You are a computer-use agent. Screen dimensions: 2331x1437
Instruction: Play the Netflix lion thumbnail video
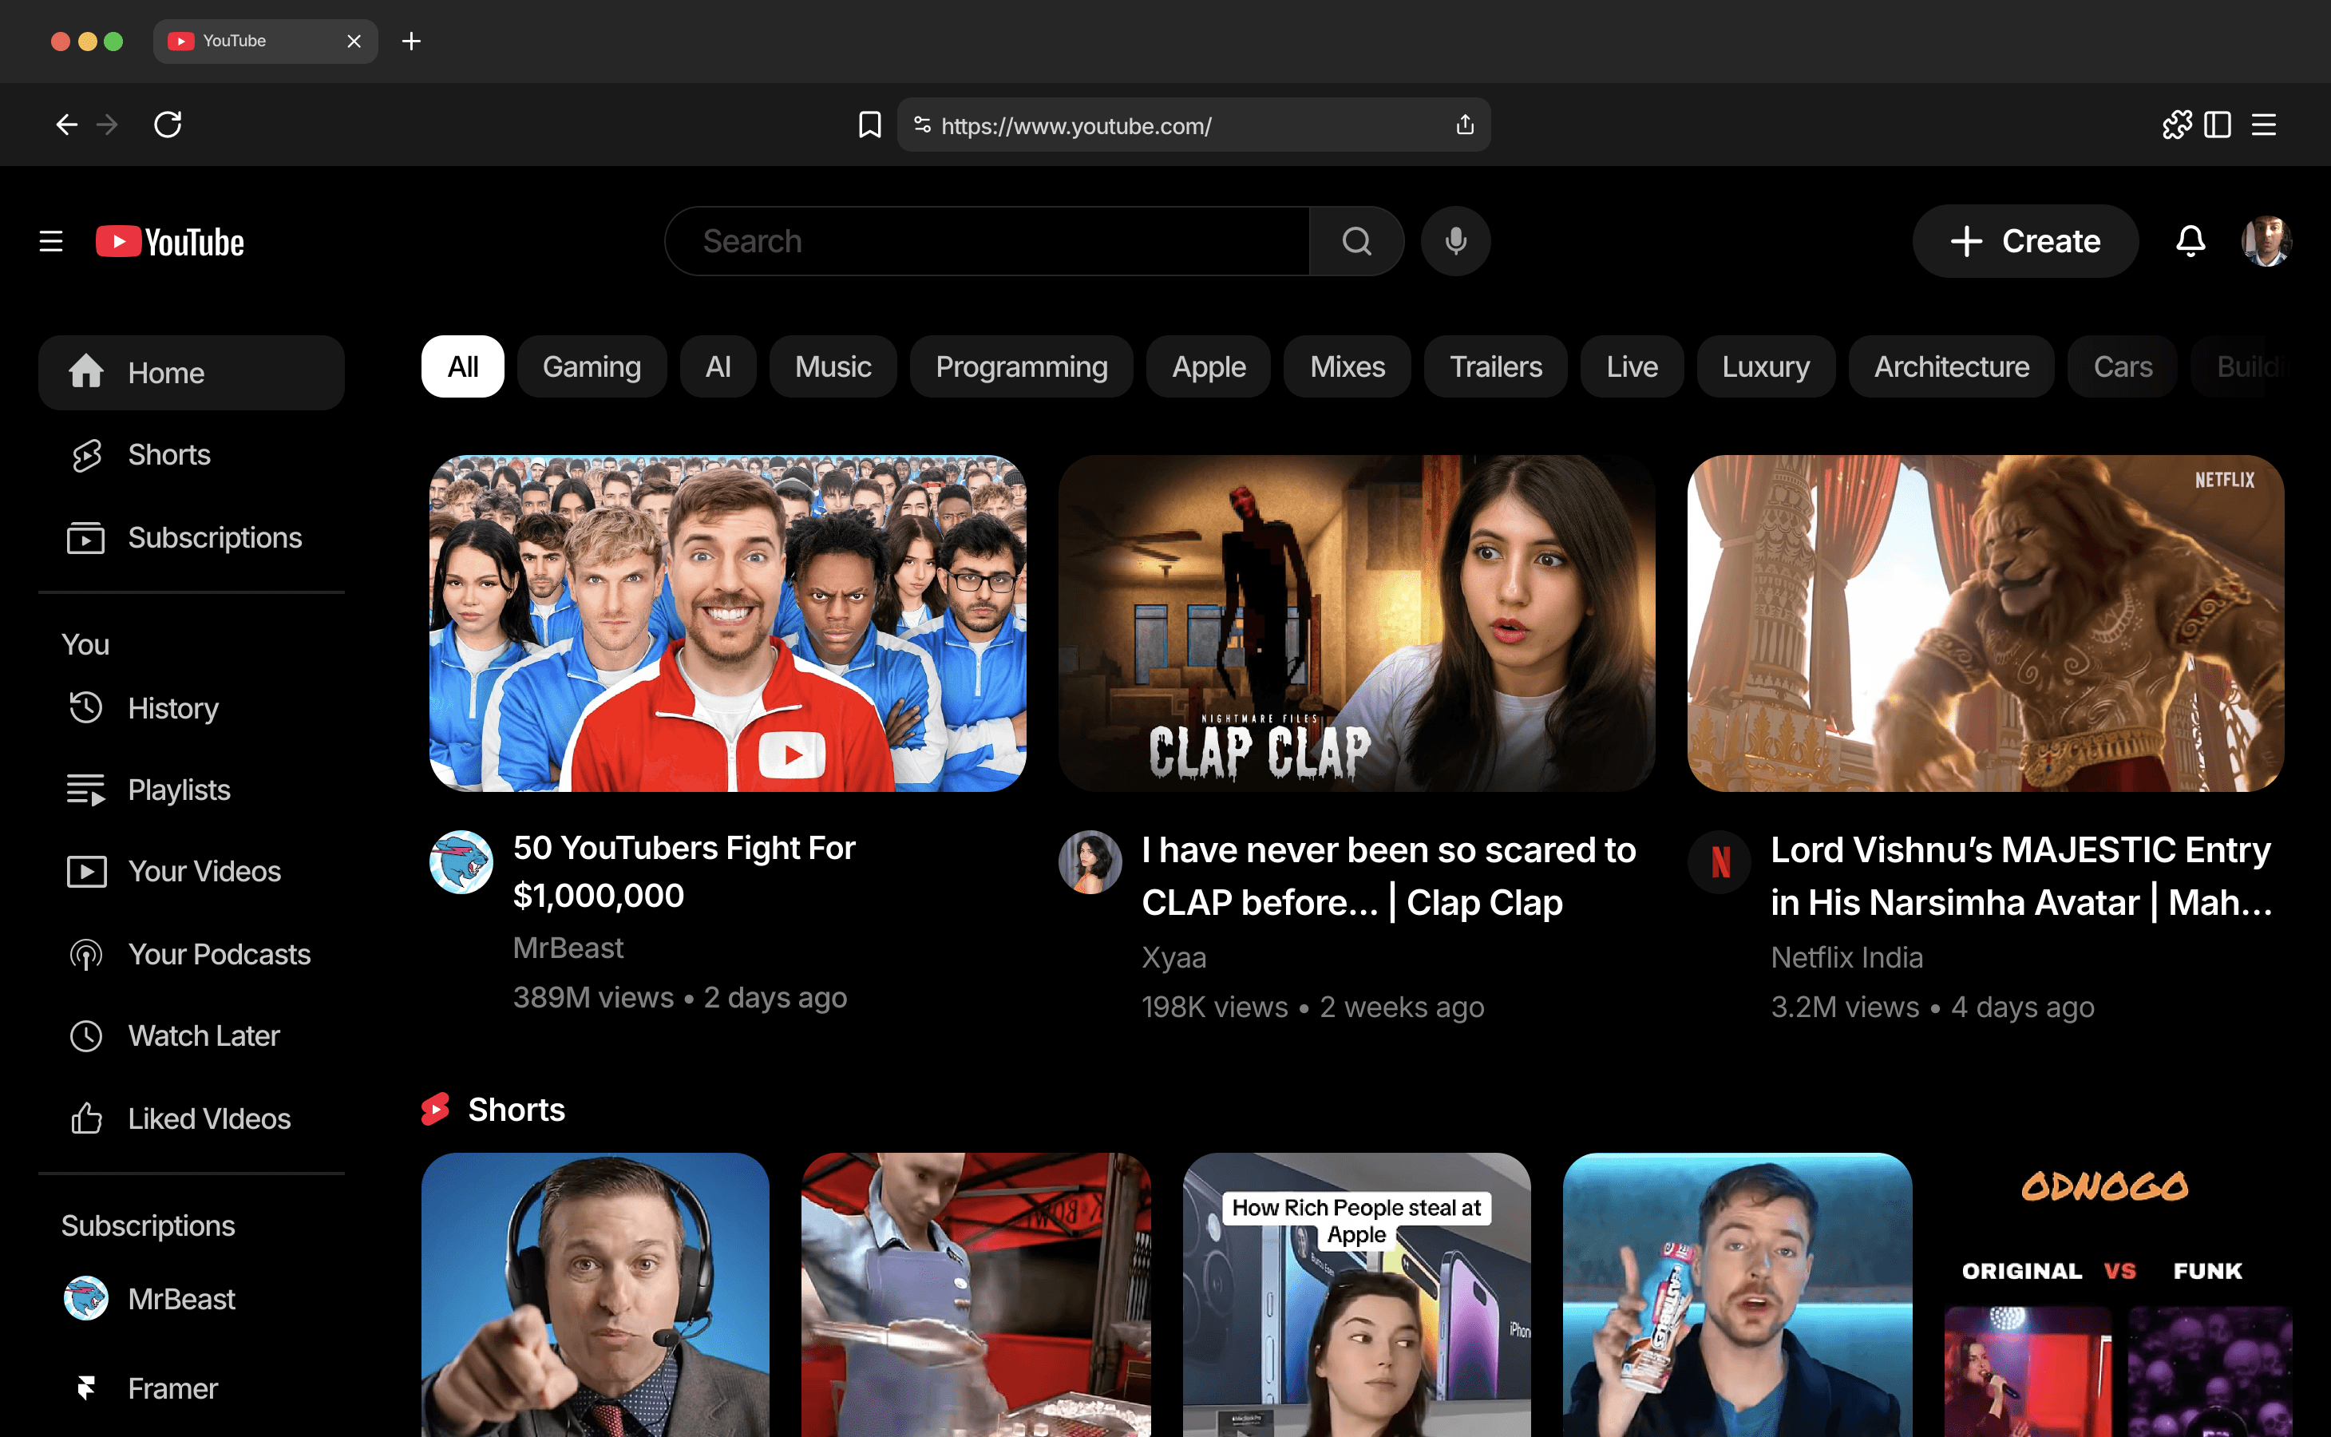click(1985, 623)
